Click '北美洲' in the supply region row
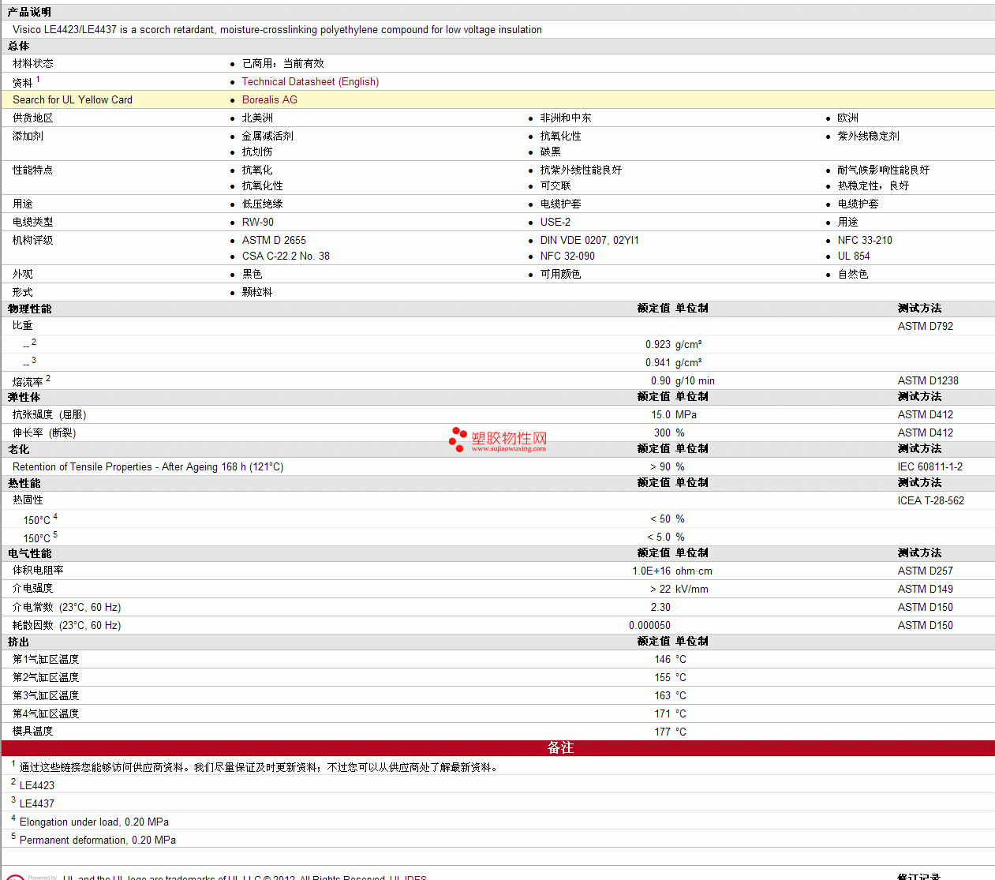Viewport: 995px width, 880px height. (x=257, y=118)
